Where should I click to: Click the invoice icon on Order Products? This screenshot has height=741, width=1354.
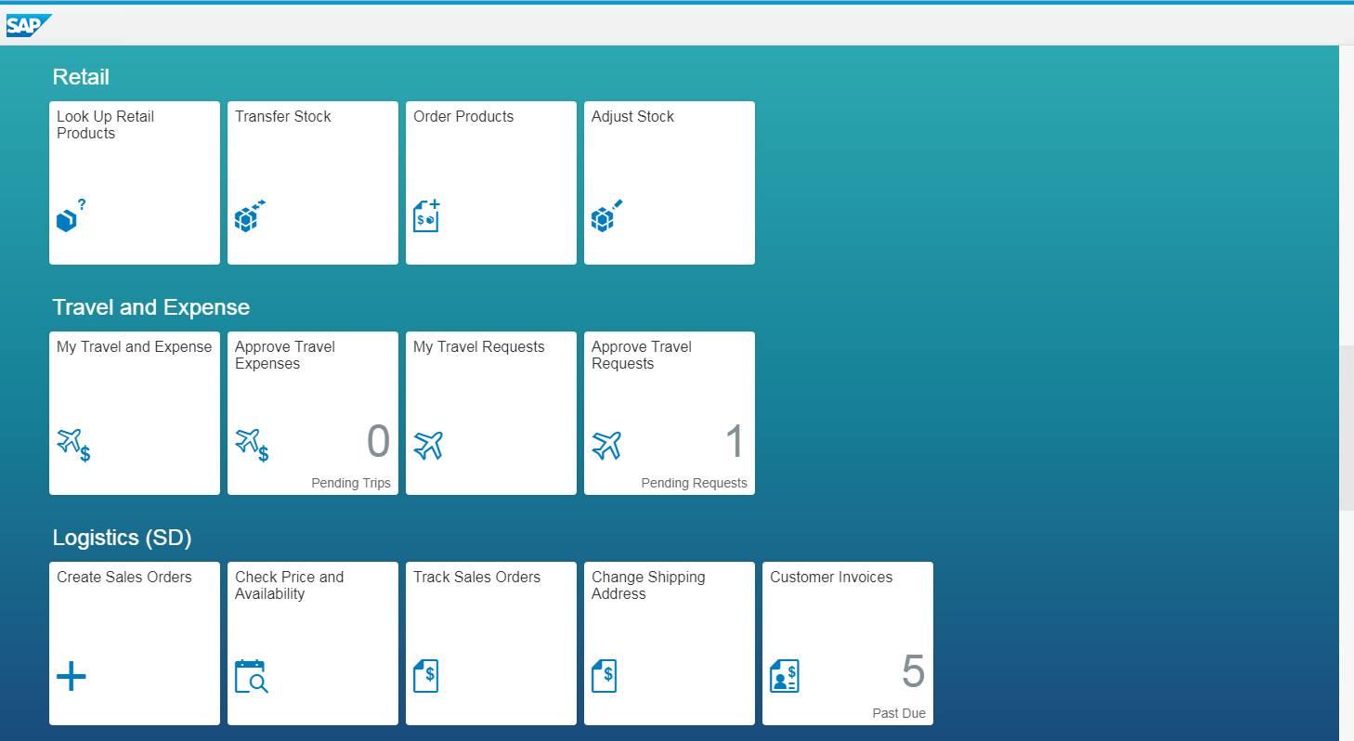coord(425,214)
